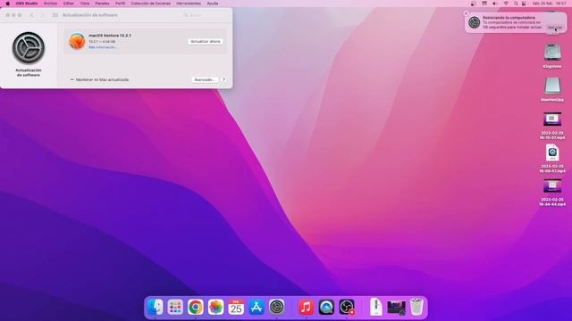Open the Colección de Escenas menu
This screenshot has height=321, width=572.
[151, 4]
